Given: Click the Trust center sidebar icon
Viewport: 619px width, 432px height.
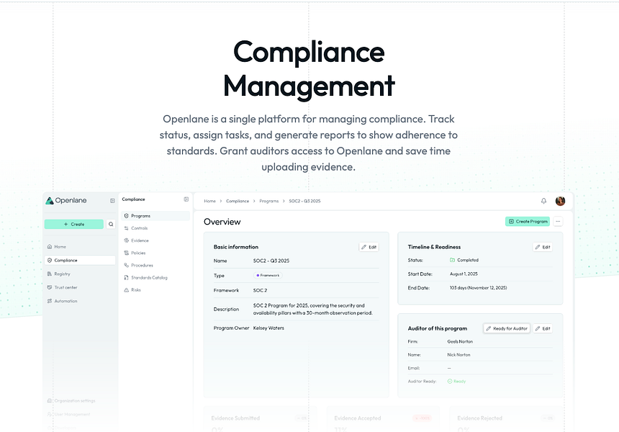Looking at the screenshot, I should click(x=50, y=287).
